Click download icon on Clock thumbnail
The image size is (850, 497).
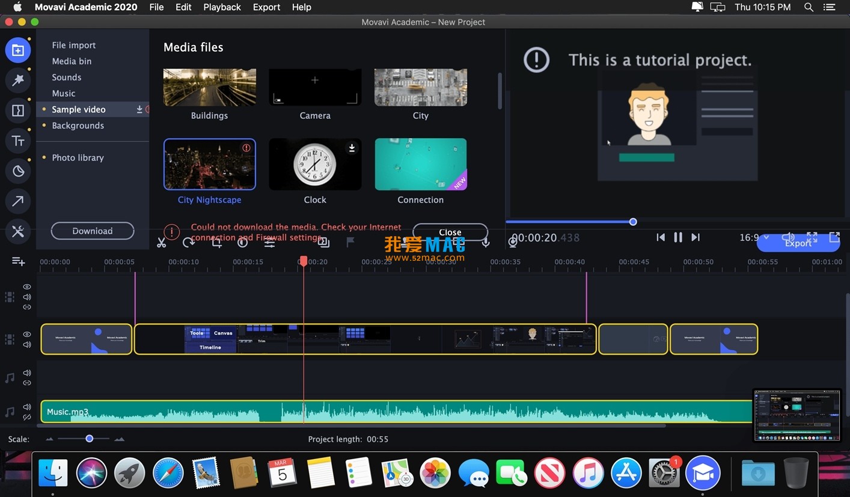click(x=352, y=148)
